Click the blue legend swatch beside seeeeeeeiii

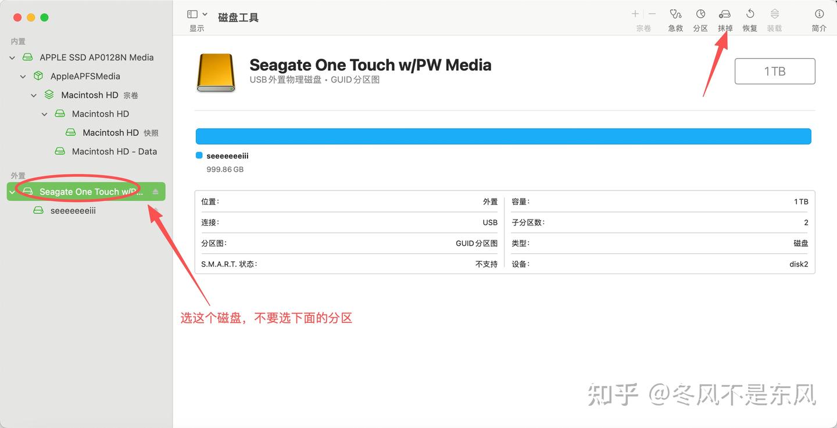click(199, 156)
